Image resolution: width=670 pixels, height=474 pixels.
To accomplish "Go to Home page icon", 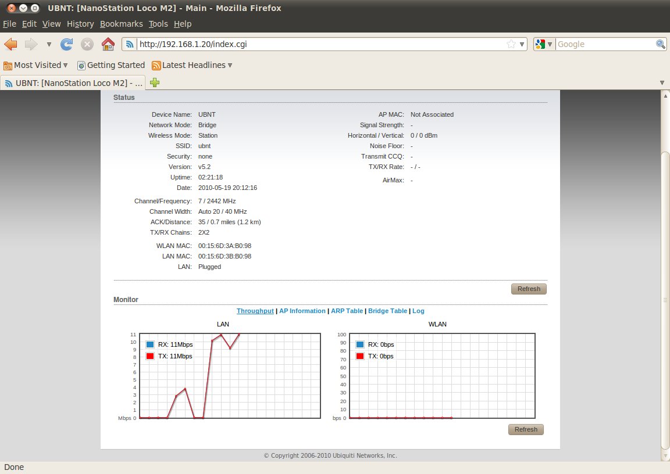I will [x=108, y=44].
